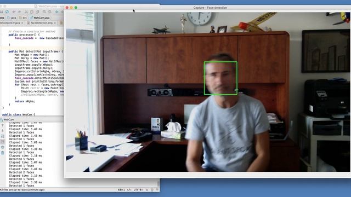Click 'Elapsed time: 1.41 ms' console line

pyautogui.click(x=25, y=169)
